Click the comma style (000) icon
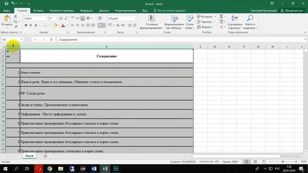This screenshot has width=308, height=173. coord(123,25)
